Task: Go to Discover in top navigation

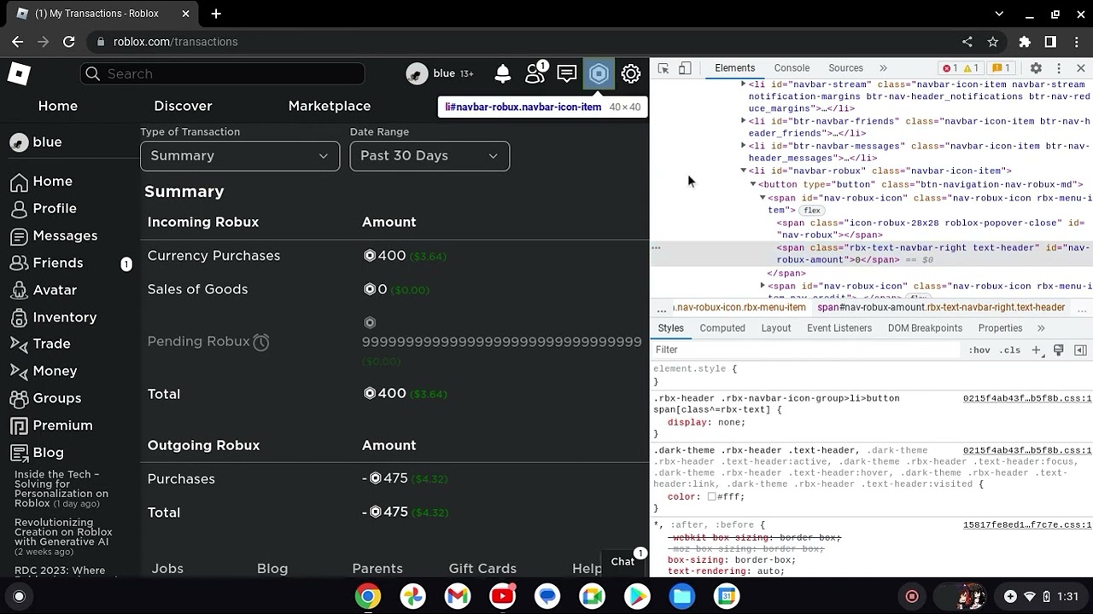Action: 183,106
